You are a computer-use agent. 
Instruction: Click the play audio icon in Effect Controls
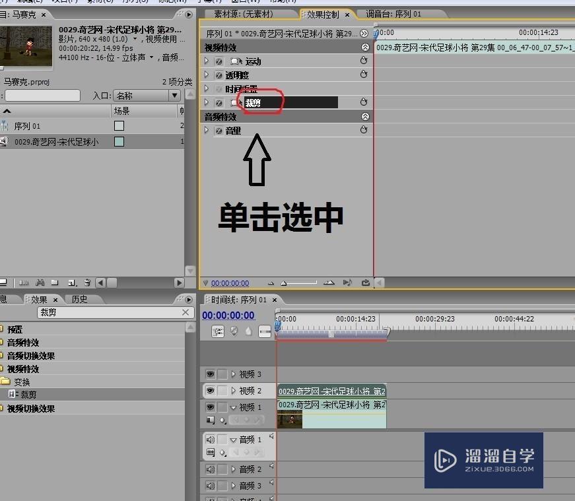pyautogui.click(x=348, y=283)
